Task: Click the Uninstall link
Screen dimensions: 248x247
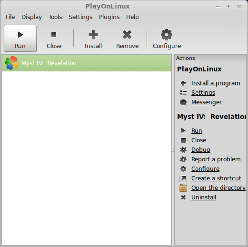Action: (x=204, y=198)
